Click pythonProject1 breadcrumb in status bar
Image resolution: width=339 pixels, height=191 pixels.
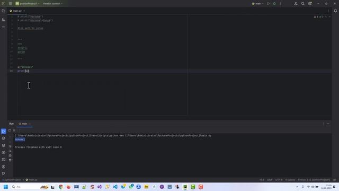[13, 180]
